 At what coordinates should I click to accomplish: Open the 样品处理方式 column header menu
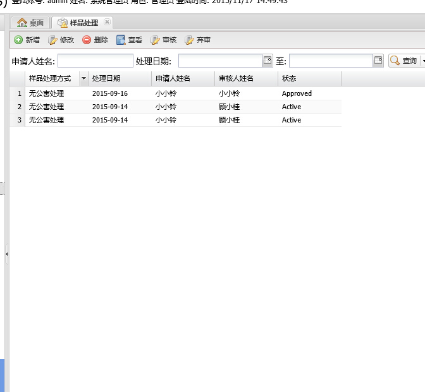pyautogui.click(x=83, y=78)
